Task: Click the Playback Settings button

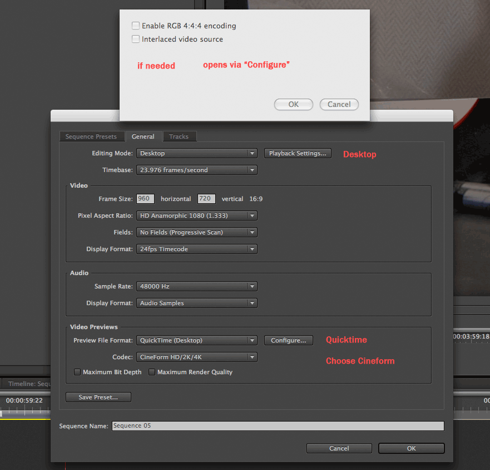Action: point(298,153)
